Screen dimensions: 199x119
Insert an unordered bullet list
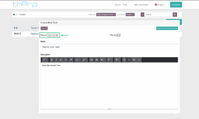(92, 60)
